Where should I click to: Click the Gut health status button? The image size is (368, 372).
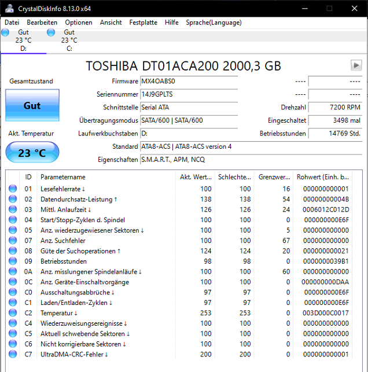pyautogui.click(x=32, y=105)
